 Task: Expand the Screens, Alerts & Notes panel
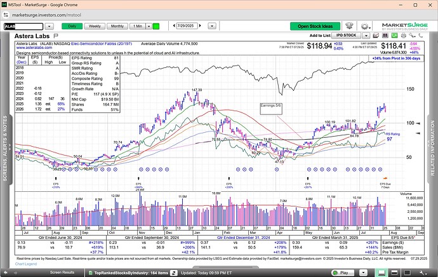5,148
